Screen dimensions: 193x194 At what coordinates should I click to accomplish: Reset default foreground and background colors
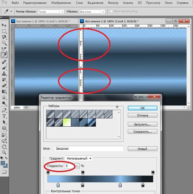click(x=2, y=158)
